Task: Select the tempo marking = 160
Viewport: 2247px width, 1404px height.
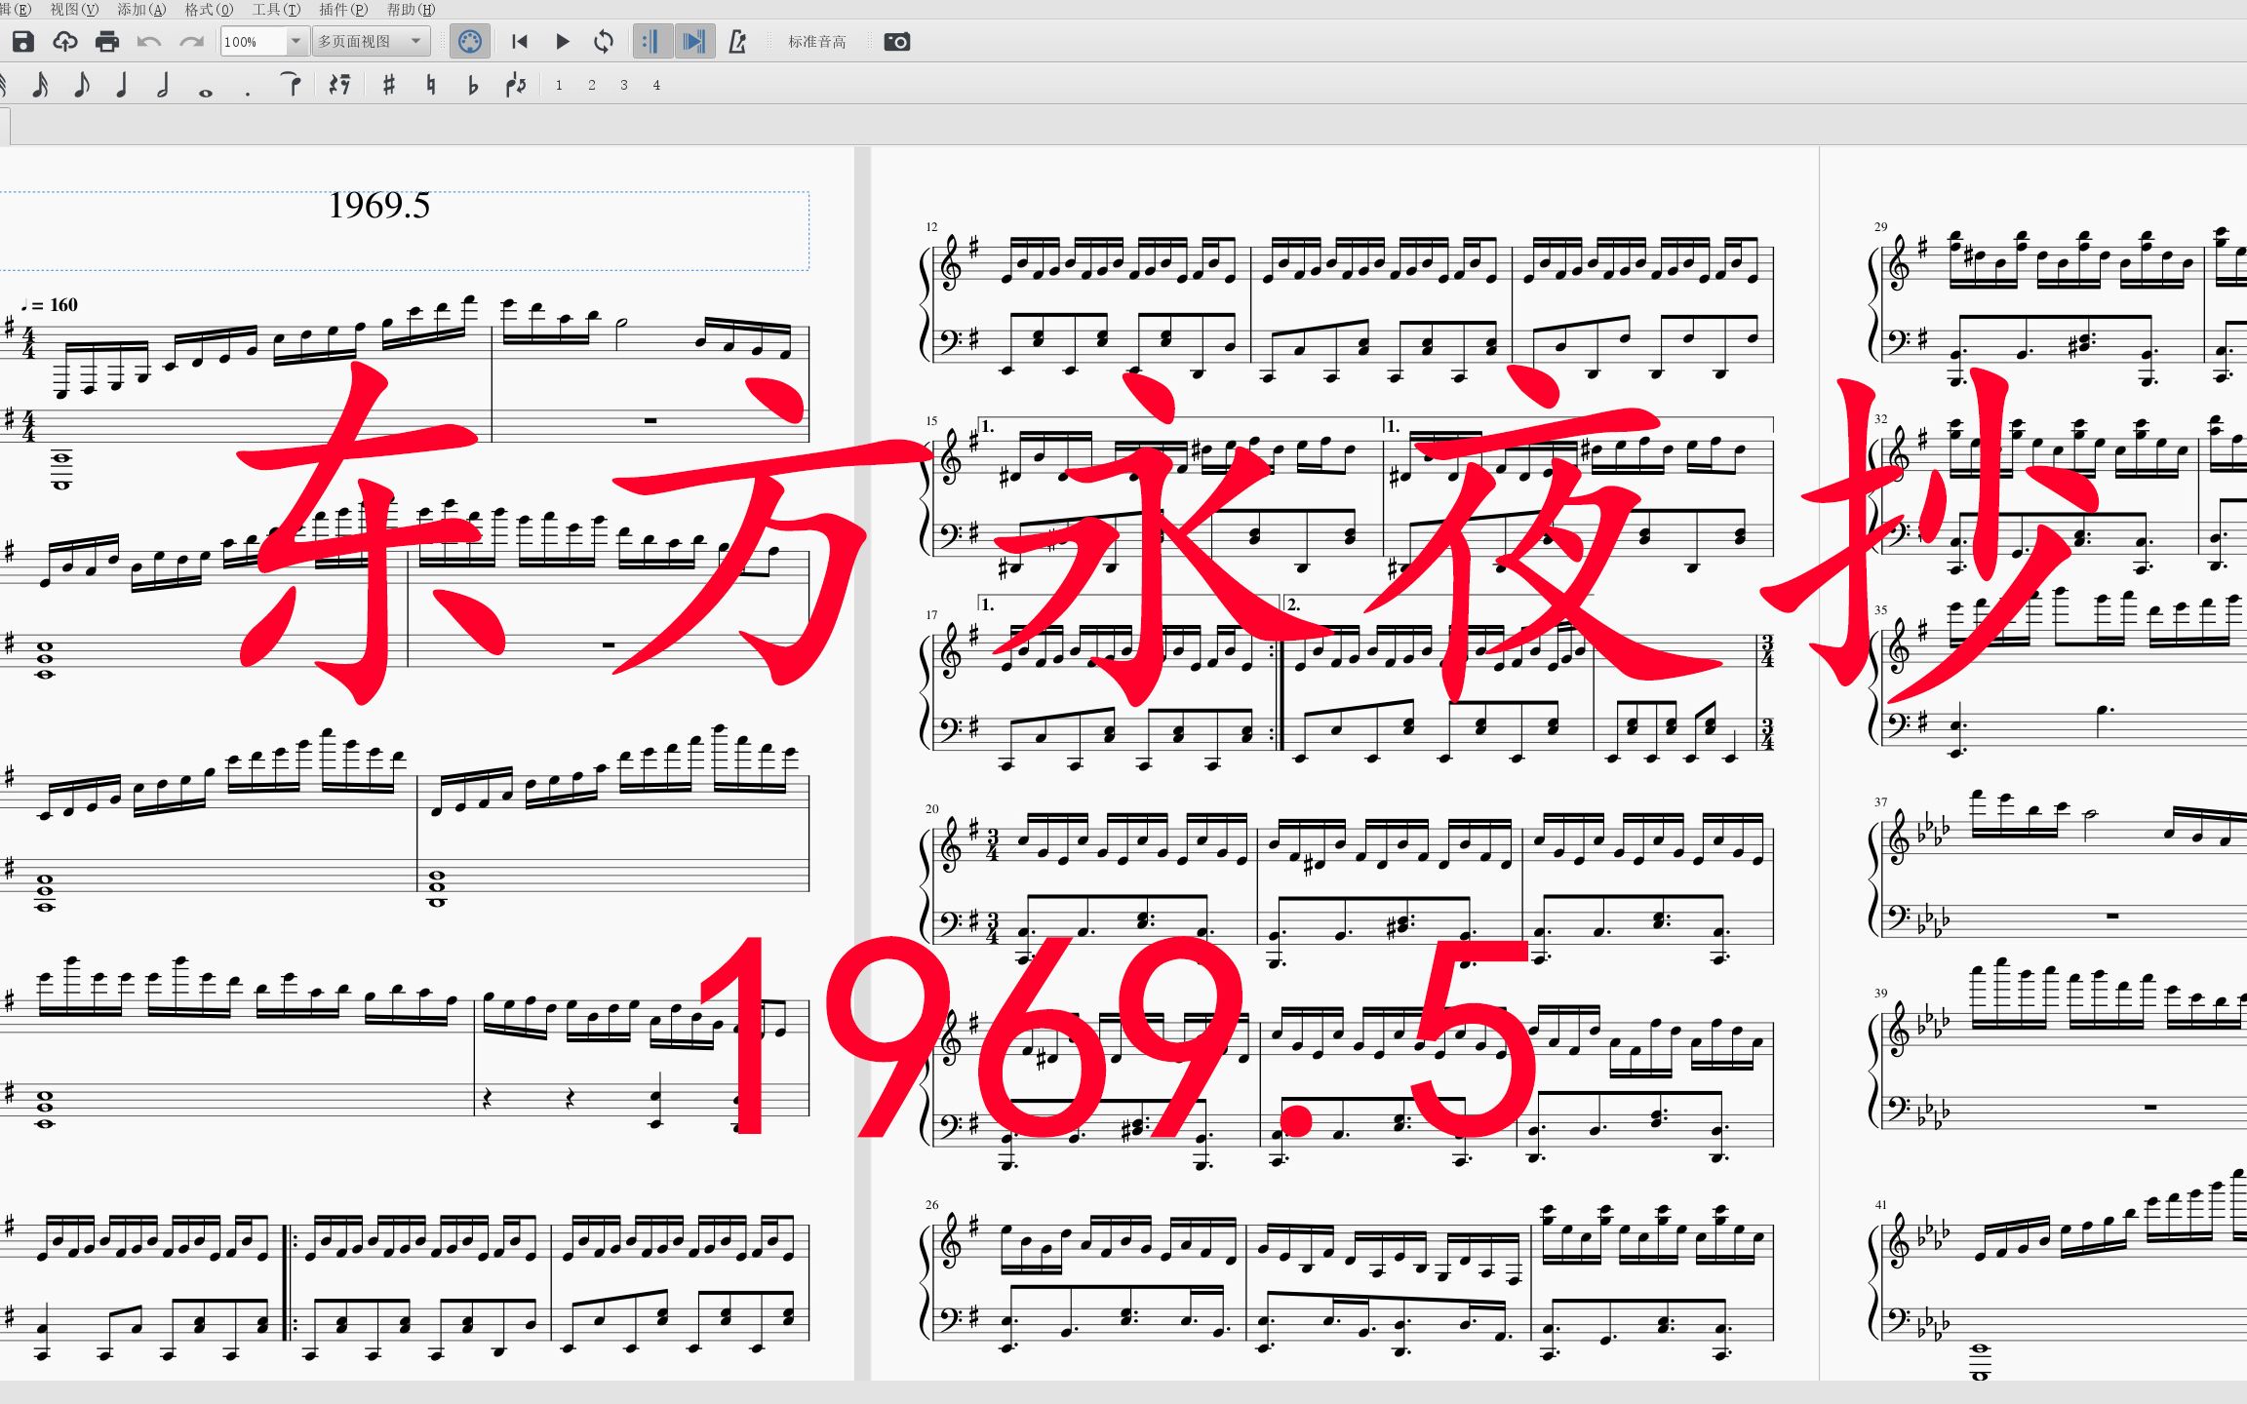Action: [50, 305]
